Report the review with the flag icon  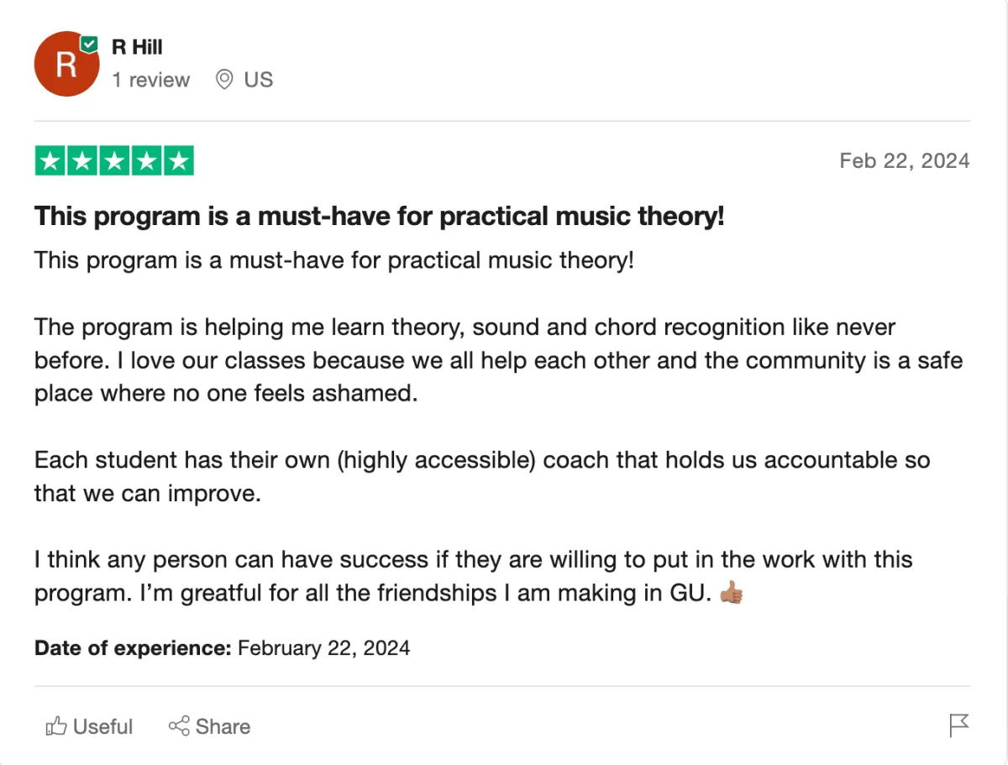tap(958, 725)
